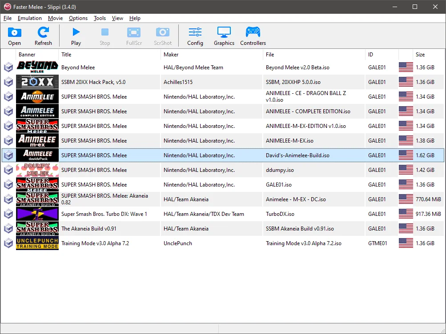446x334 pixels.
Task: Refresh the game list
Action: pyautogui.click(x=43, y=36)
